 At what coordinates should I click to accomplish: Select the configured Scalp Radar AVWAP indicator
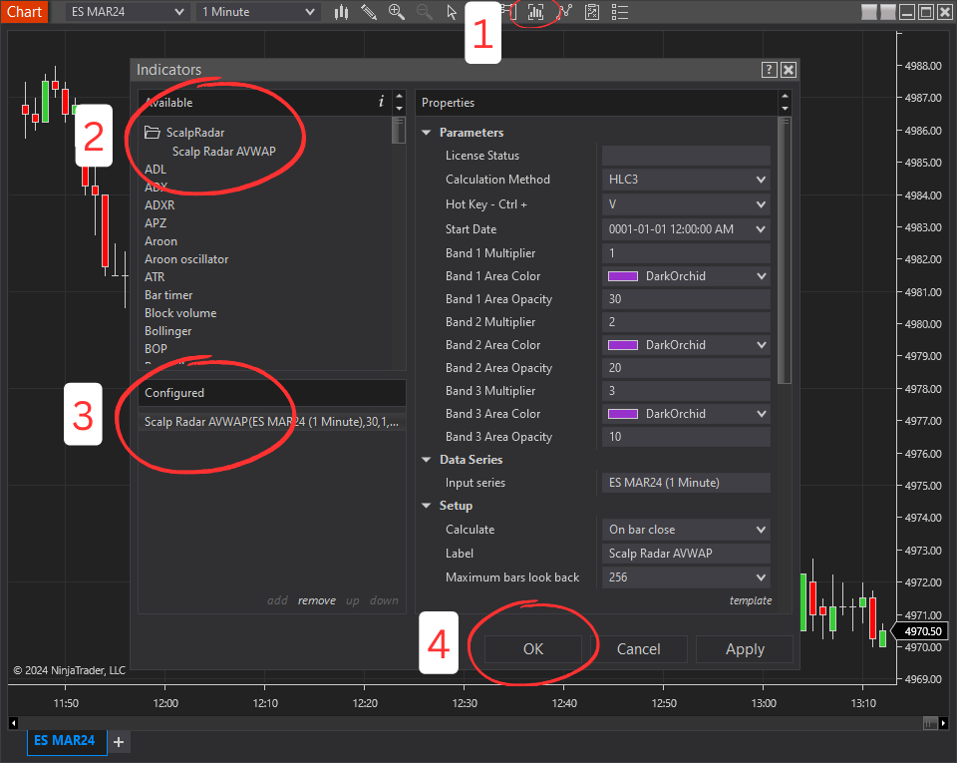click(271, 422)
